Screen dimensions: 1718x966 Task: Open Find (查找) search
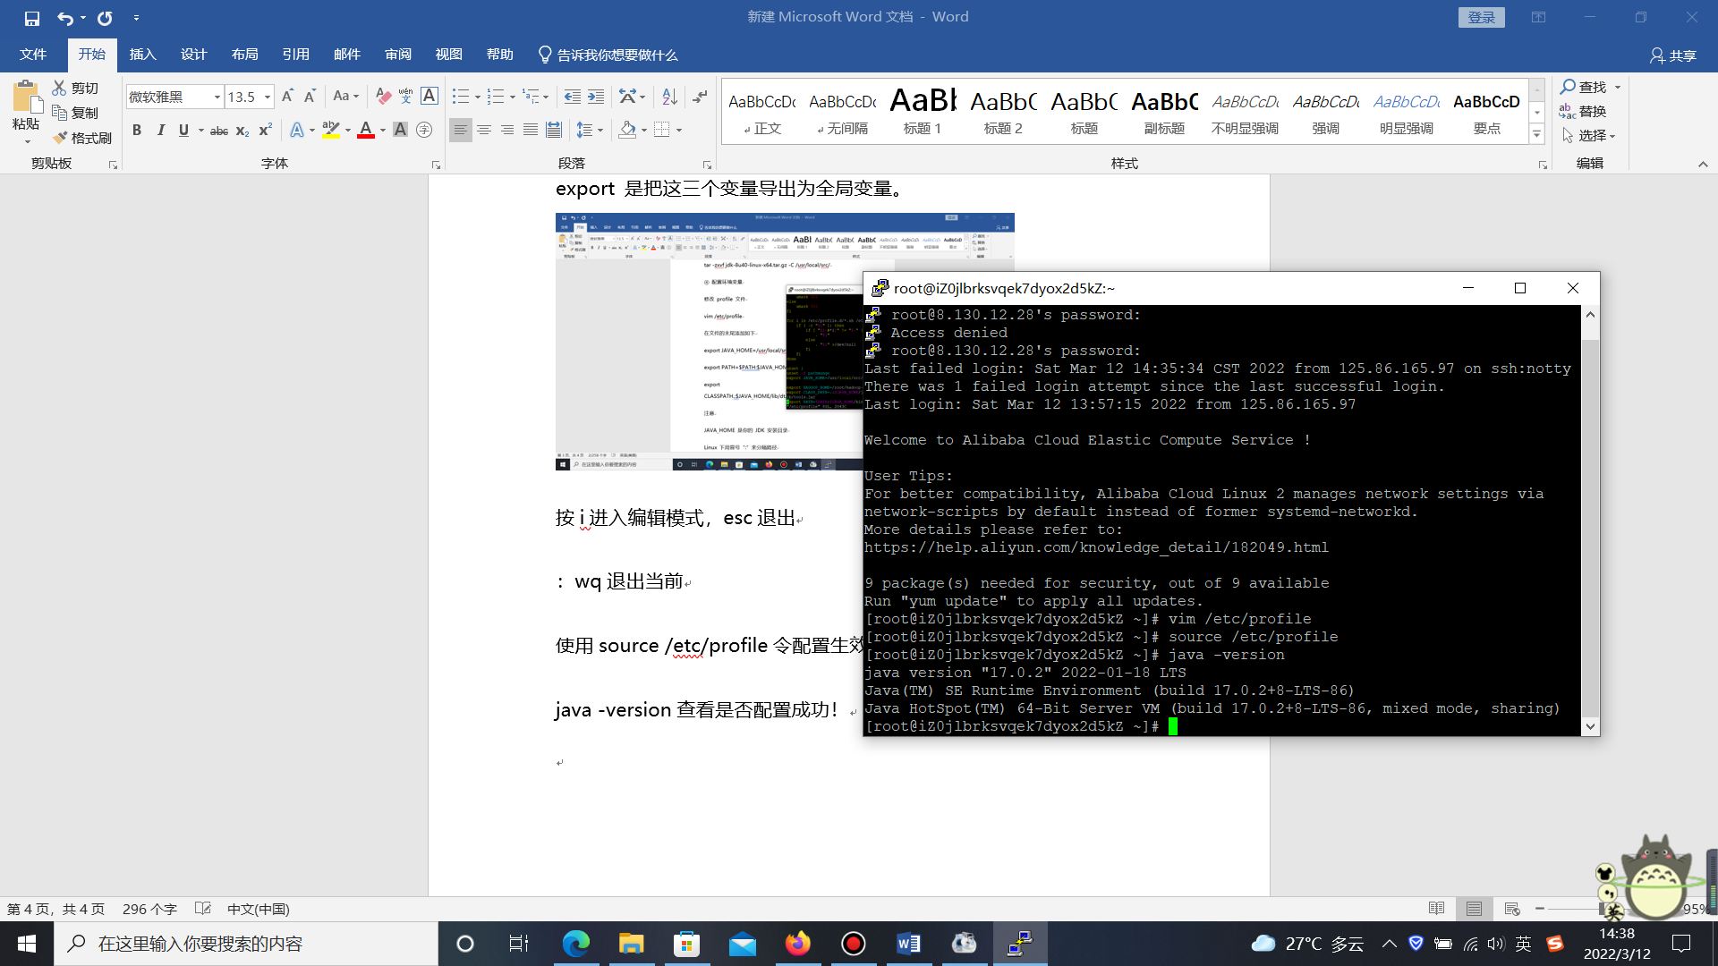(x=1584, y=87)
